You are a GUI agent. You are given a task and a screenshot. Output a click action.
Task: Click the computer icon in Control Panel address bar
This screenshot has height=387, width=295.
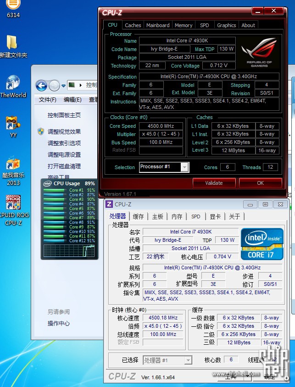click(x=72, y=85)
